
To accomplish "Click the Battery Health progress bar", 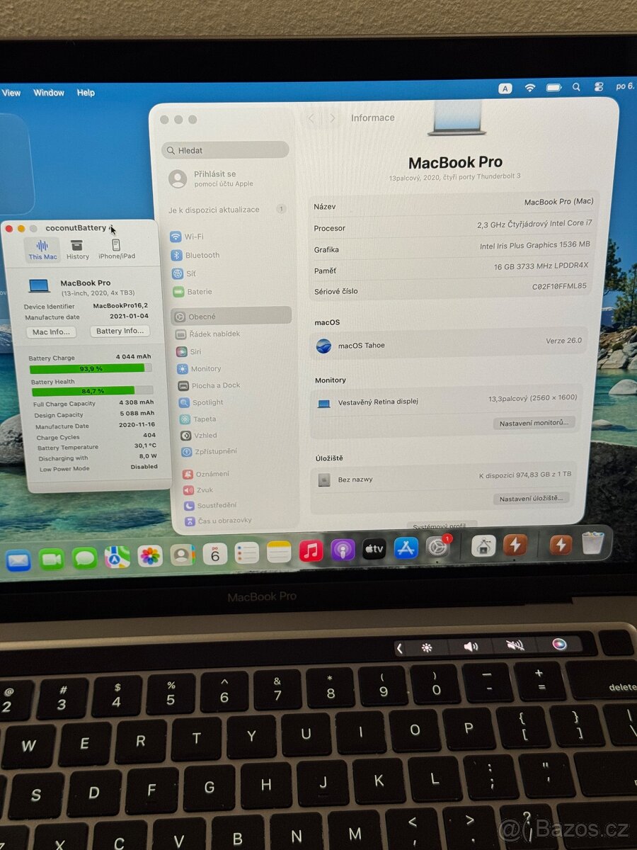I will click(92, 391).
